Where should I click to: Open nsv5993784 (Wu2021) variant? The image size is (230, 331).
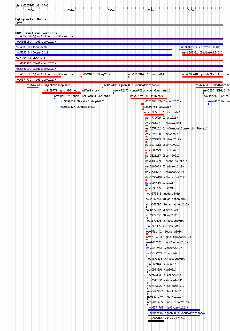[156, 107]
